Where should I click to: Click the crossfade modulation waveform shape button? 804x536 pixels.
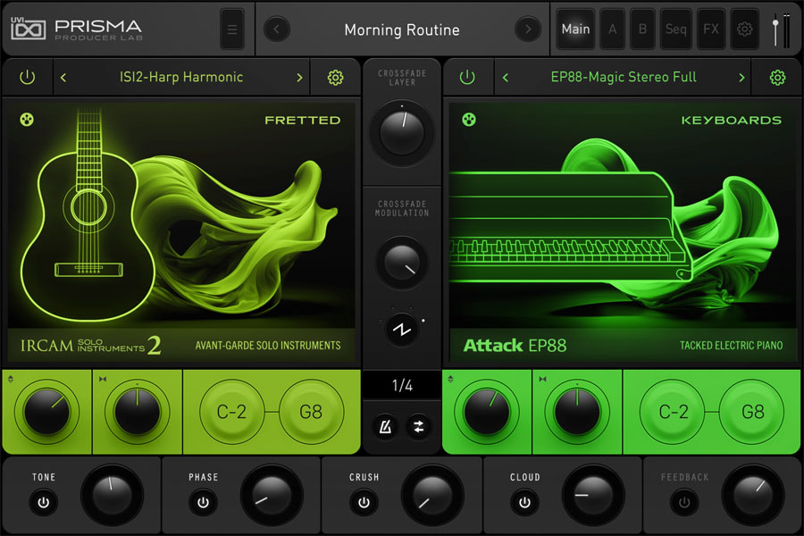401,330
